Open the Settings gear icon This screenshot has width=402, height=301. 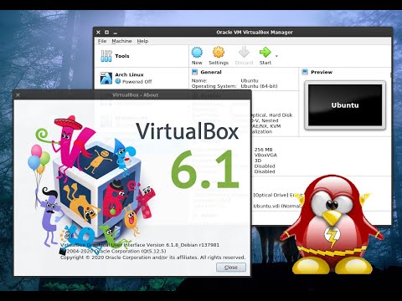point(219,52)
